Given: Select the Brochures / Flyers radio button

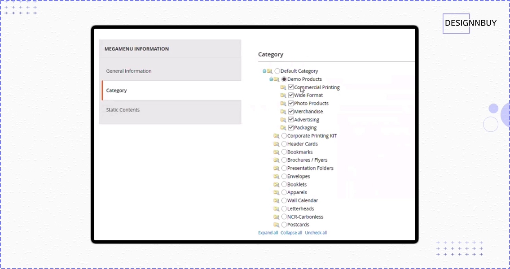Looking at the screenshot, I should pyautogui.click(x=284, y=160).
